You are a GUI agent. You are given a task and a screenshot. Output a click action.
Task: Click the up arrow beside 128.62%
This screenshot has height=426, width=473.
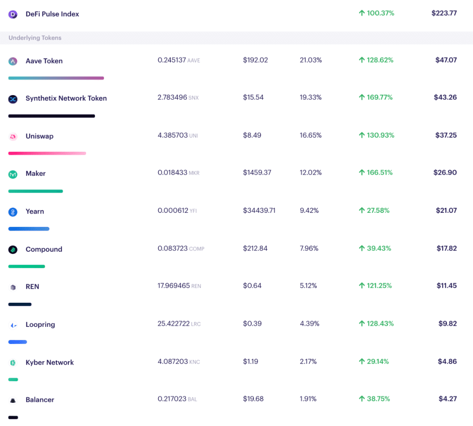pyautogui.click(x=362, y=60)
